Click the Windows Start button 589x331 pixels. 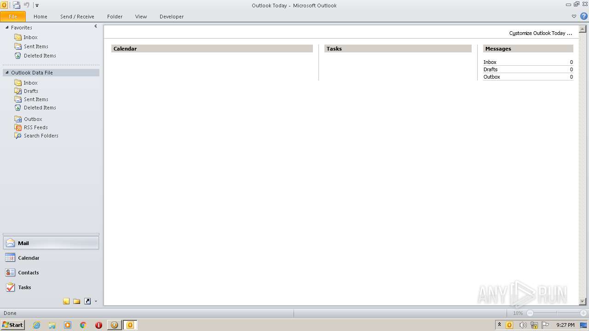coord(12,325)
